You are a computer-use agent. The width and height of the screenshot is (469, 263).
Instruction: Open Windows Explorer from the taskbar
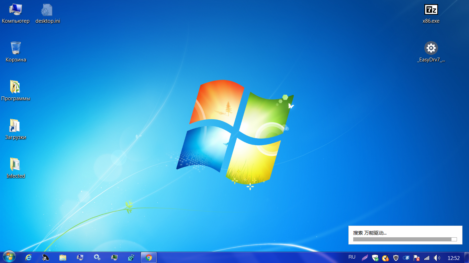point(63,258)
